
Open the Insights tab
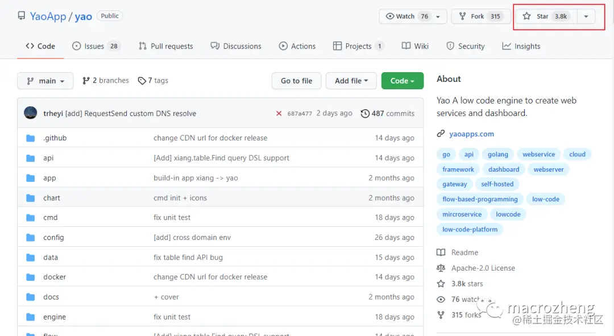pyautogui.click(x=521, y=46)
